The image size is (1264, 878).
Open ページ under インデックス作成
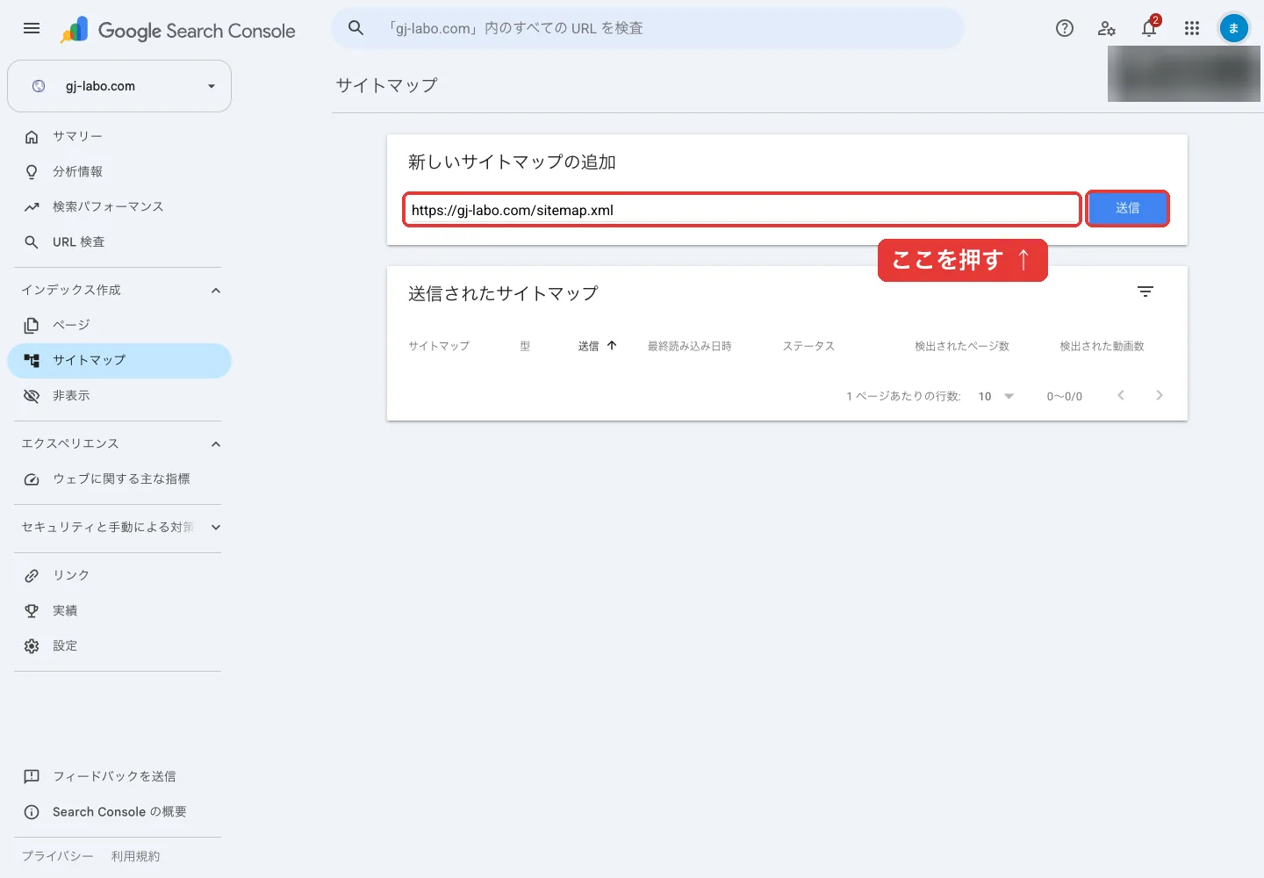119,325
